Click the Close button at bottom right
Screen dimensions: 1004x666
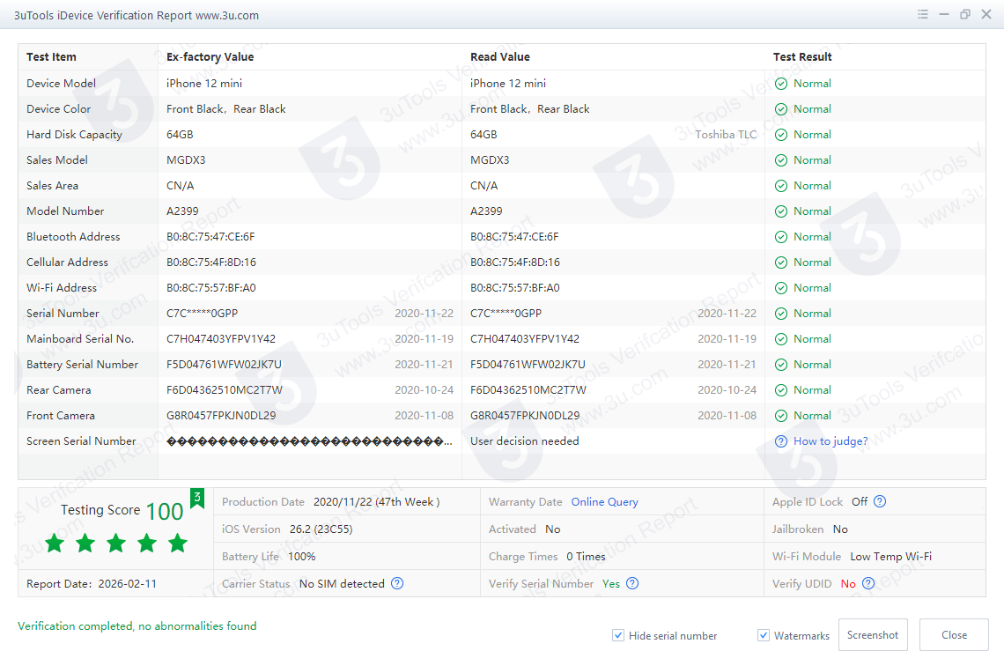tap(954, 635)
